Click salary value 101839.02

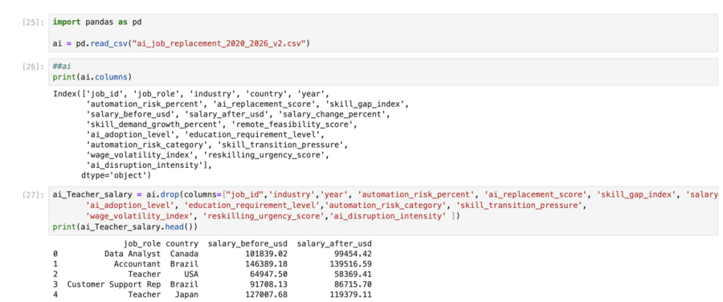(267, 254)
